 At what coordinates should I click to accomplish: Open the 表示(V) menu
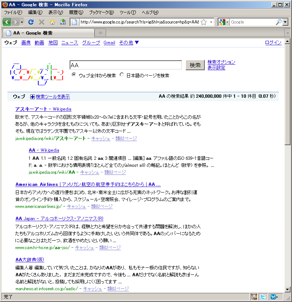pyautogui.click(x=56, y=12)
